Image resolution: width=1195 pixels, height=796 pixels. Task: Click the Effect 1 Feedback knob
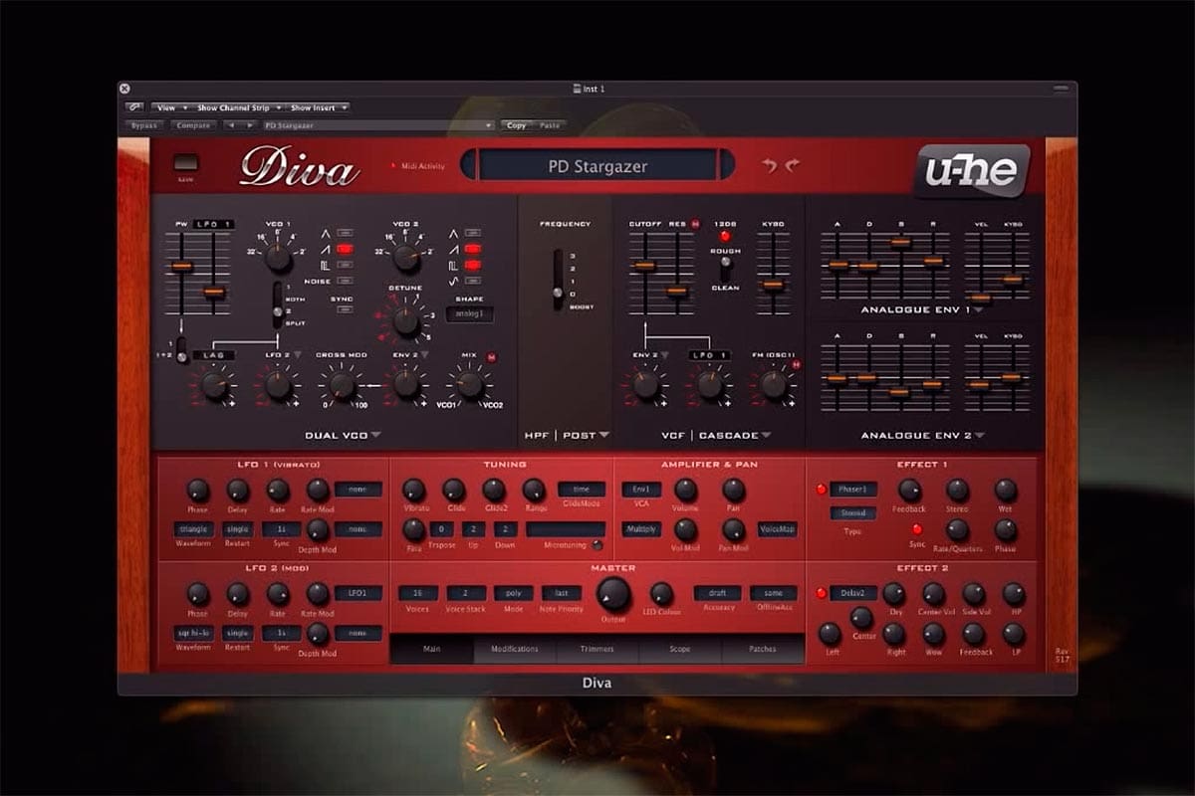pos(909,490)
